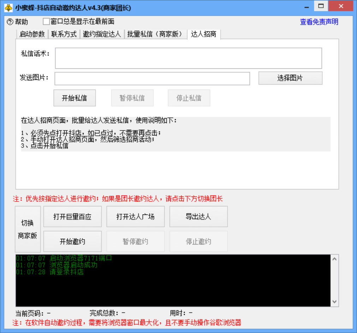Open 巨量百应 via its button
357x333 pixels.
pyautogui.click(x=72, y=216)
